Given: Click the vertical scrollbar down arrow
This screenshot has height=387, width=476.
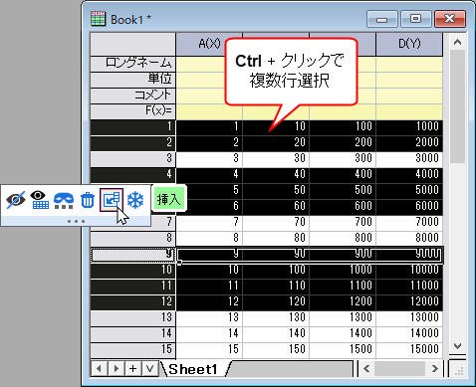Looking at the screenshot, I should tap(457, 346).
